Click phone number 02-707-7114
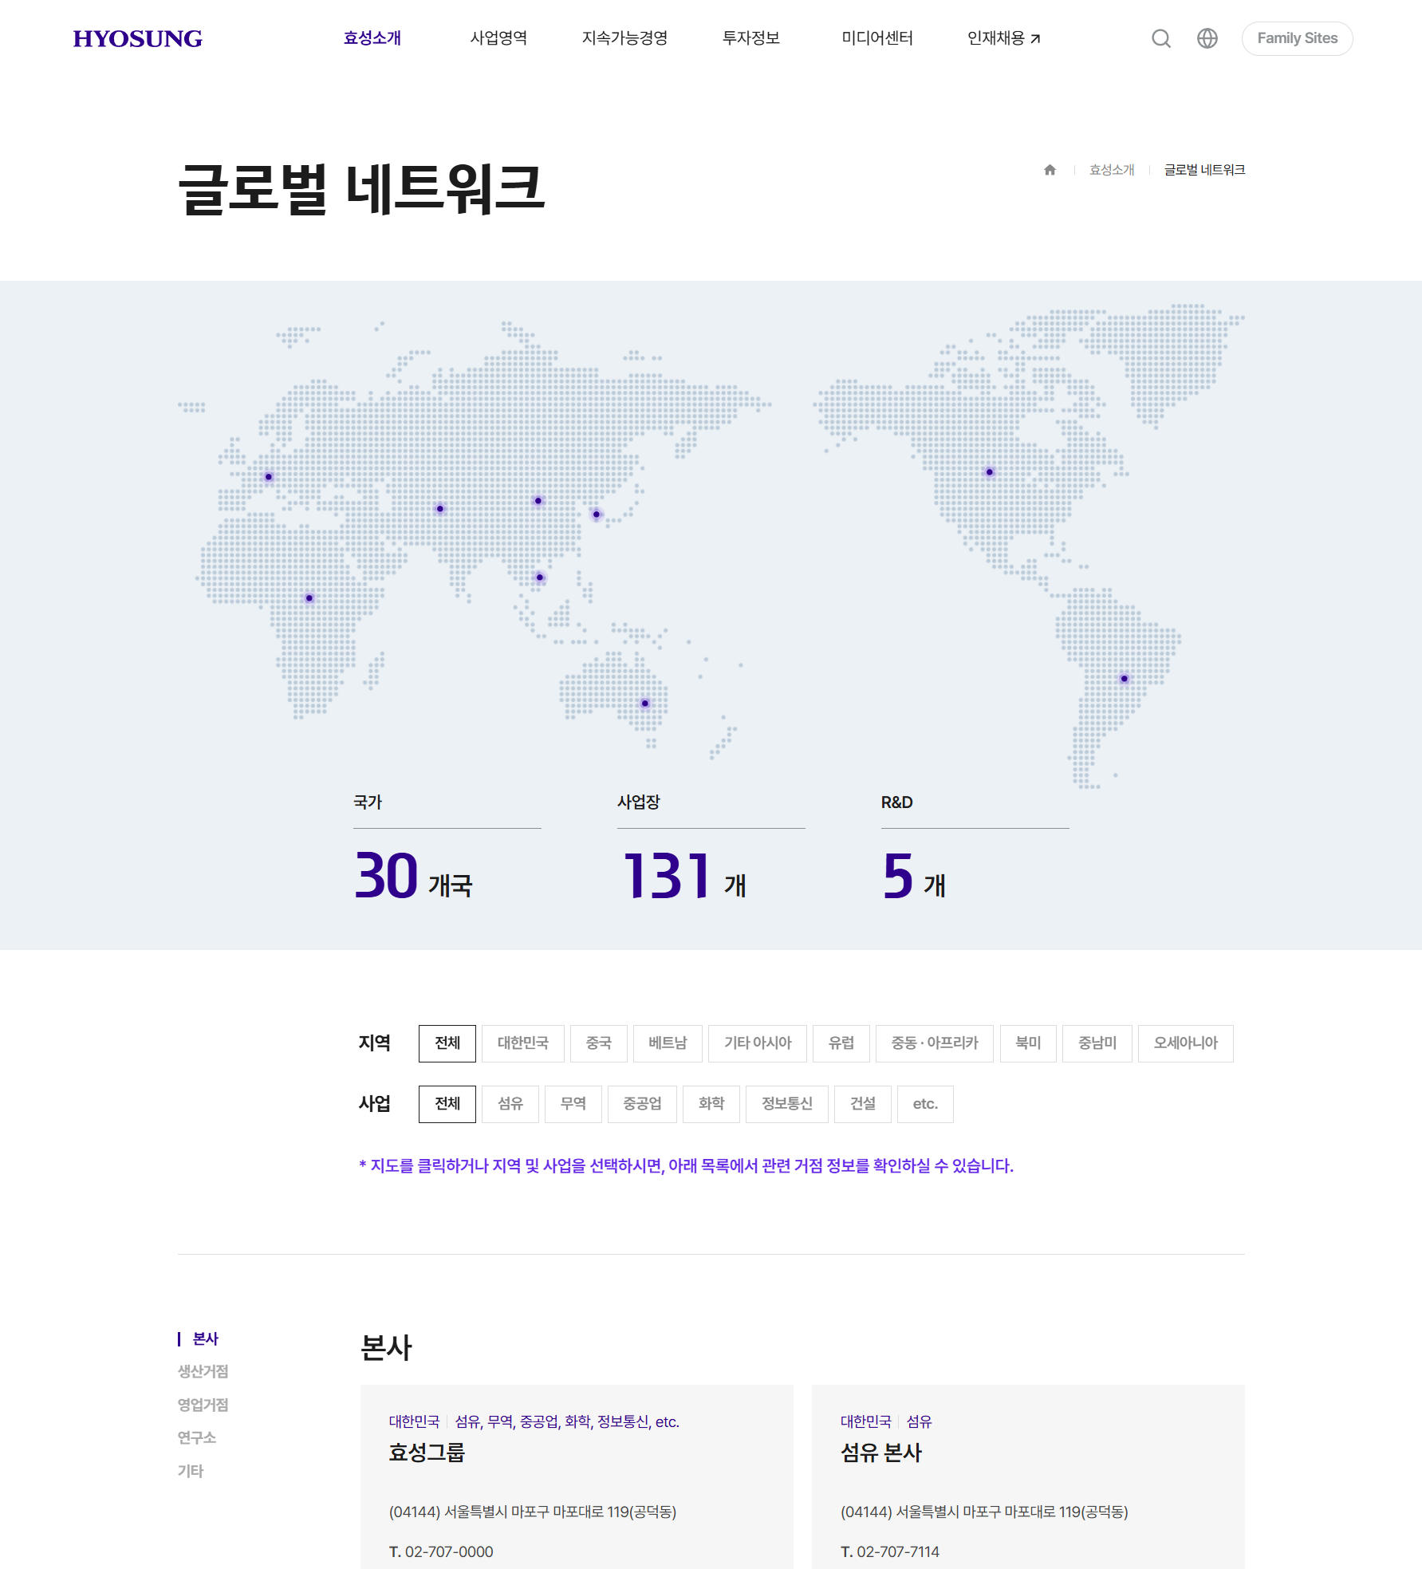The height and width of the screenshot is (1569, 1422). (x=898, y=1551)
